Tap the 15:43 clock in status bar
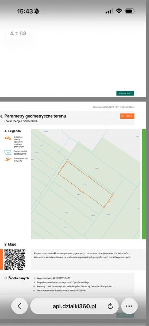The height and width of the screenshot is (326, 149). 25,11
